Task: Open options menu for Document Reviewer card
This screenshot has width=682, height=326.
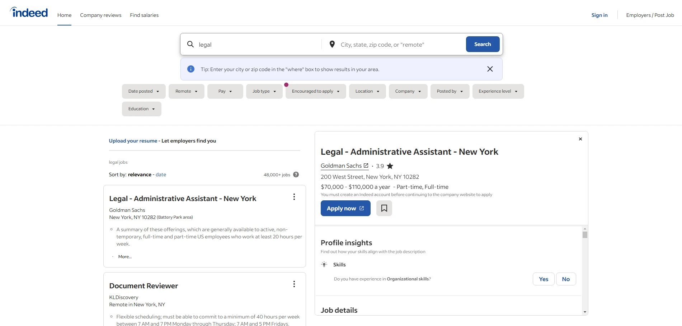Action: [x=294, y=284]
